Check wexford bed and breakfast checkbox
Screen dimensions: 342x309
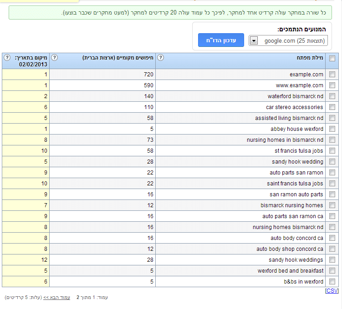332,270
